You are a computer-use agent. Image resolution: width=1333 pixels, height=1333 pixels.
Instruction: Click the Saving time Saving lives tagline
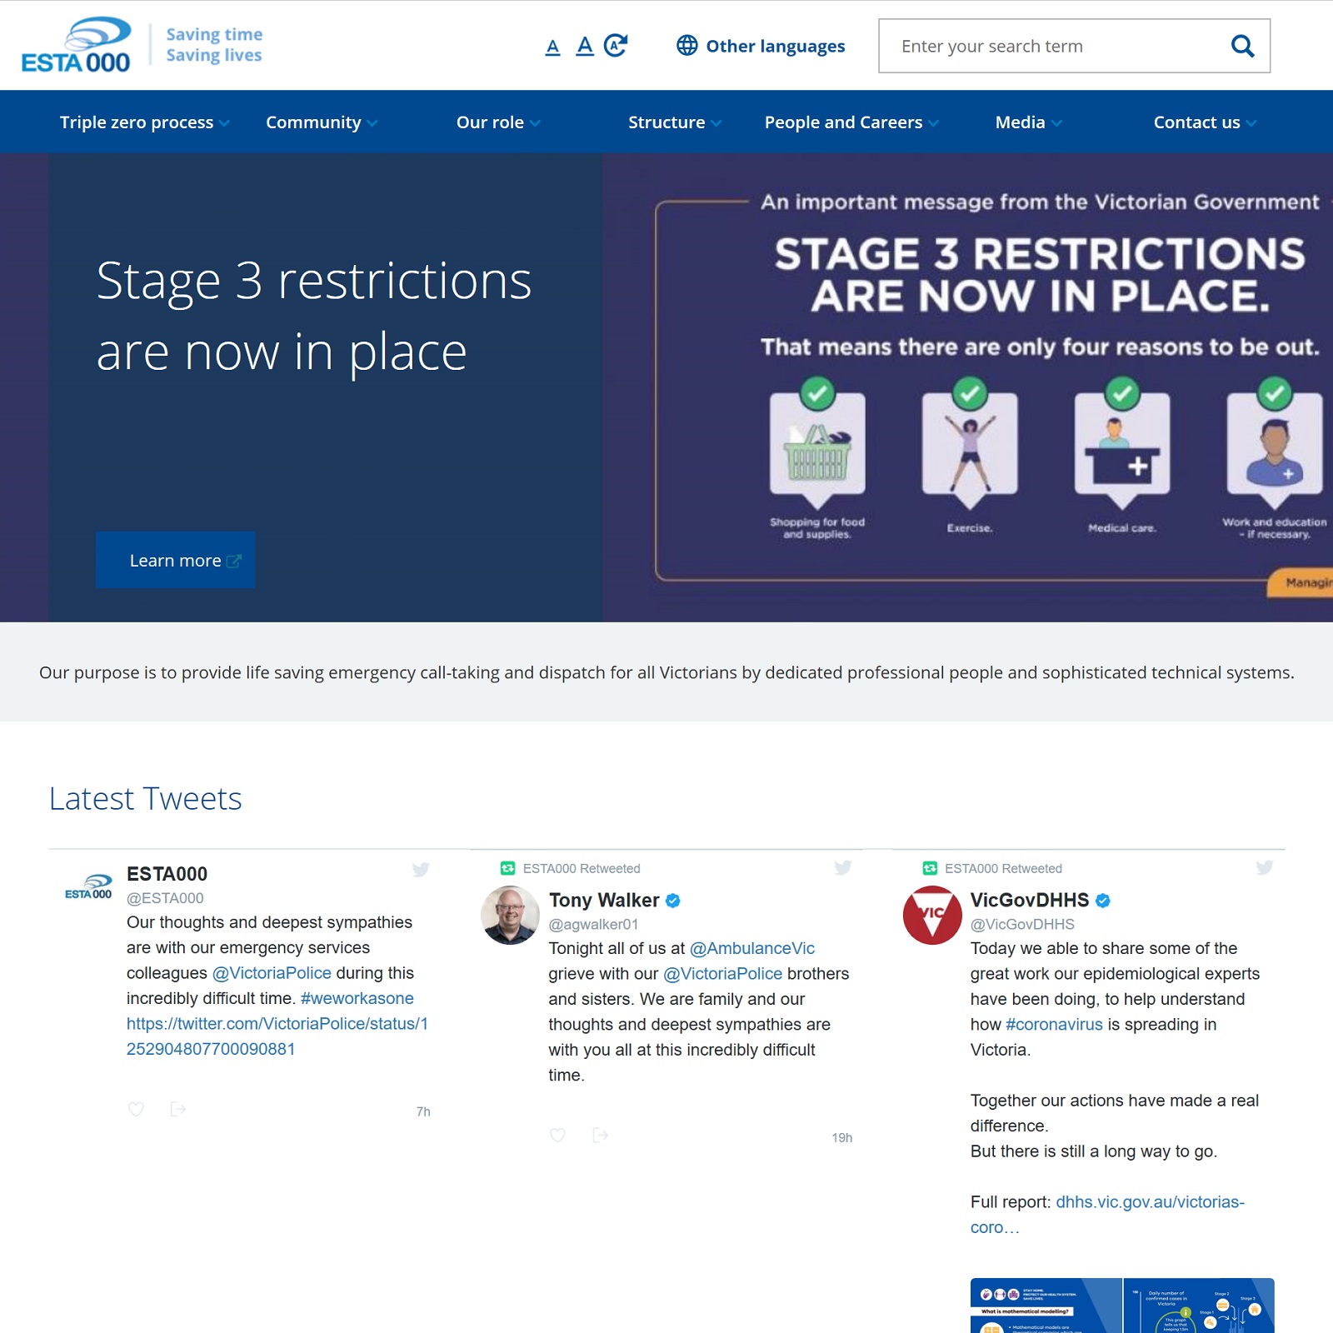[214, 44]
